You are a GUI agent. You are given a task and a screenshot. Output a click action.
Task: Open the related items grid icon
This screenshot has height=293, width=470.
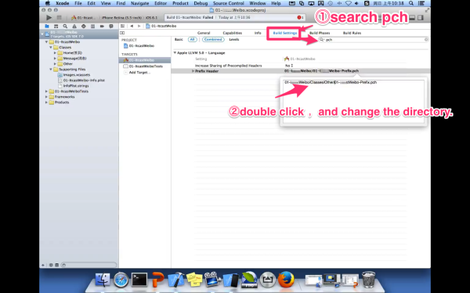123,26
